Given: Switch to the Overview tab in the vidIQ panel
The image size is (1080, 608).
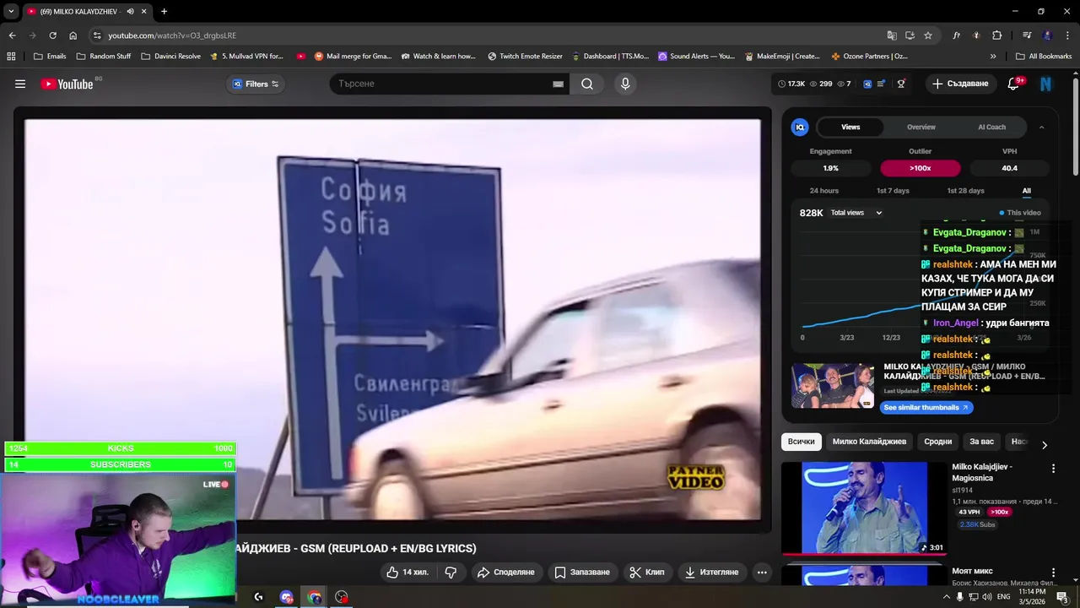Looking at the screenshot, I should [921, 127].
